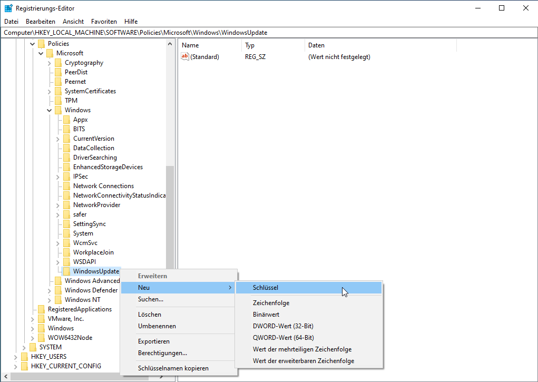Choose DWORD-Wert (32-Bit)

click(309, 326)
